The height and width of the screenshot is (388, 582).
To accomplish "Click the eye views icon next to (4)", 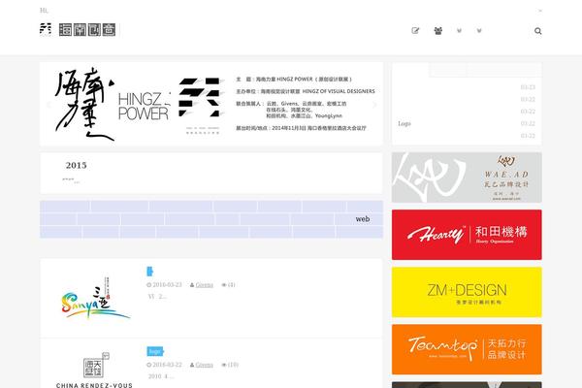I will click(x=224, y=285).
